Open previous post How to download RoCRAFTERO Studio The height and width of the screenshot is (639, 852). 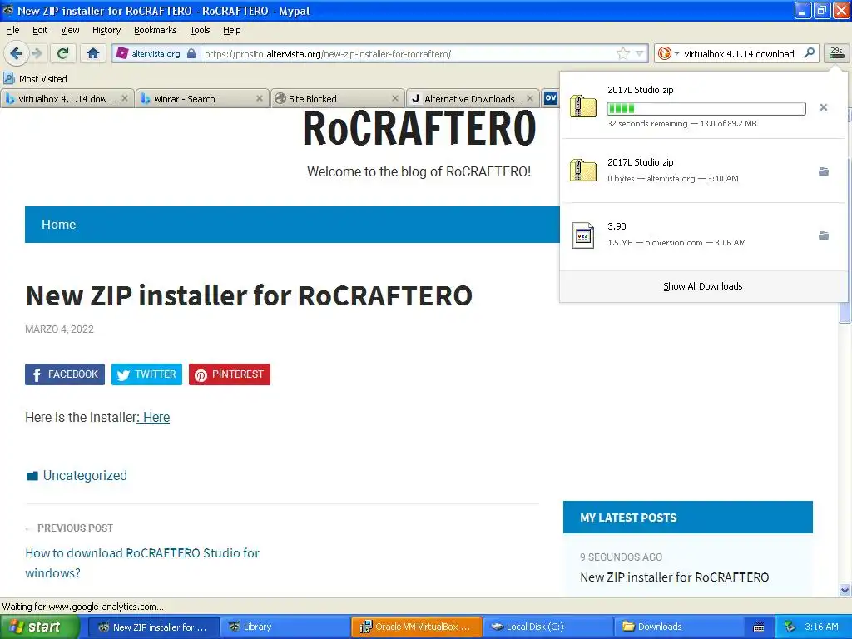coord(141,563)
